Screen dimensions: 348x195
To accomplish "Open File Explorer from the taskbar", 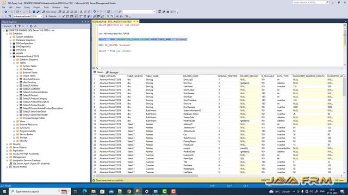I will point(94,191).
